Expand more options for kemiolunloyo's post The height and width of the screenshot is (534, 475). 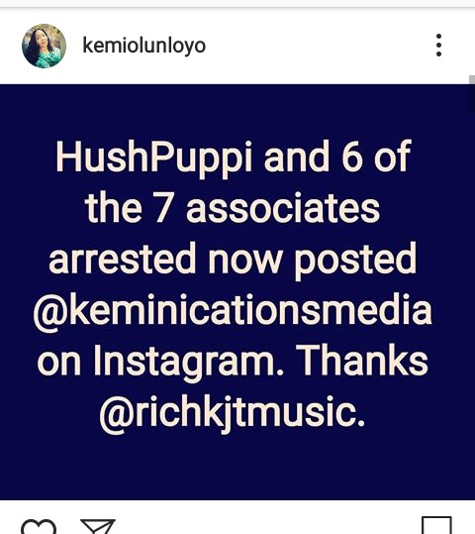438,45
